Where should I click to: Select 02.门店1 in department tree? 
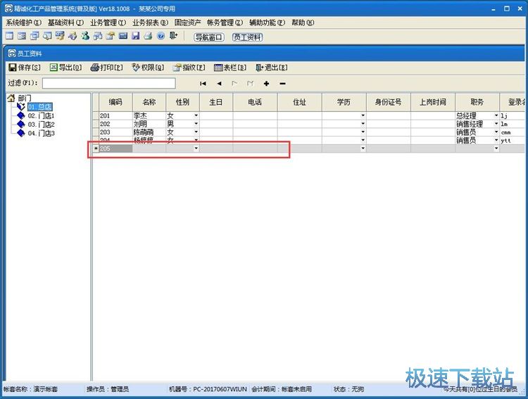41,116
